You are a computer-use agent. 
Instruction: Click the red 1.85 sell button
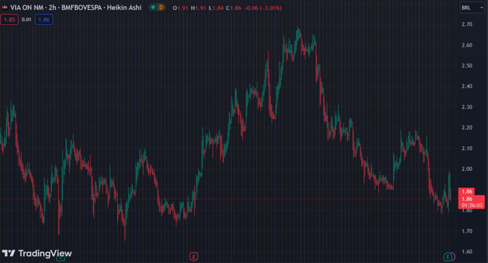tap(10, 20)
